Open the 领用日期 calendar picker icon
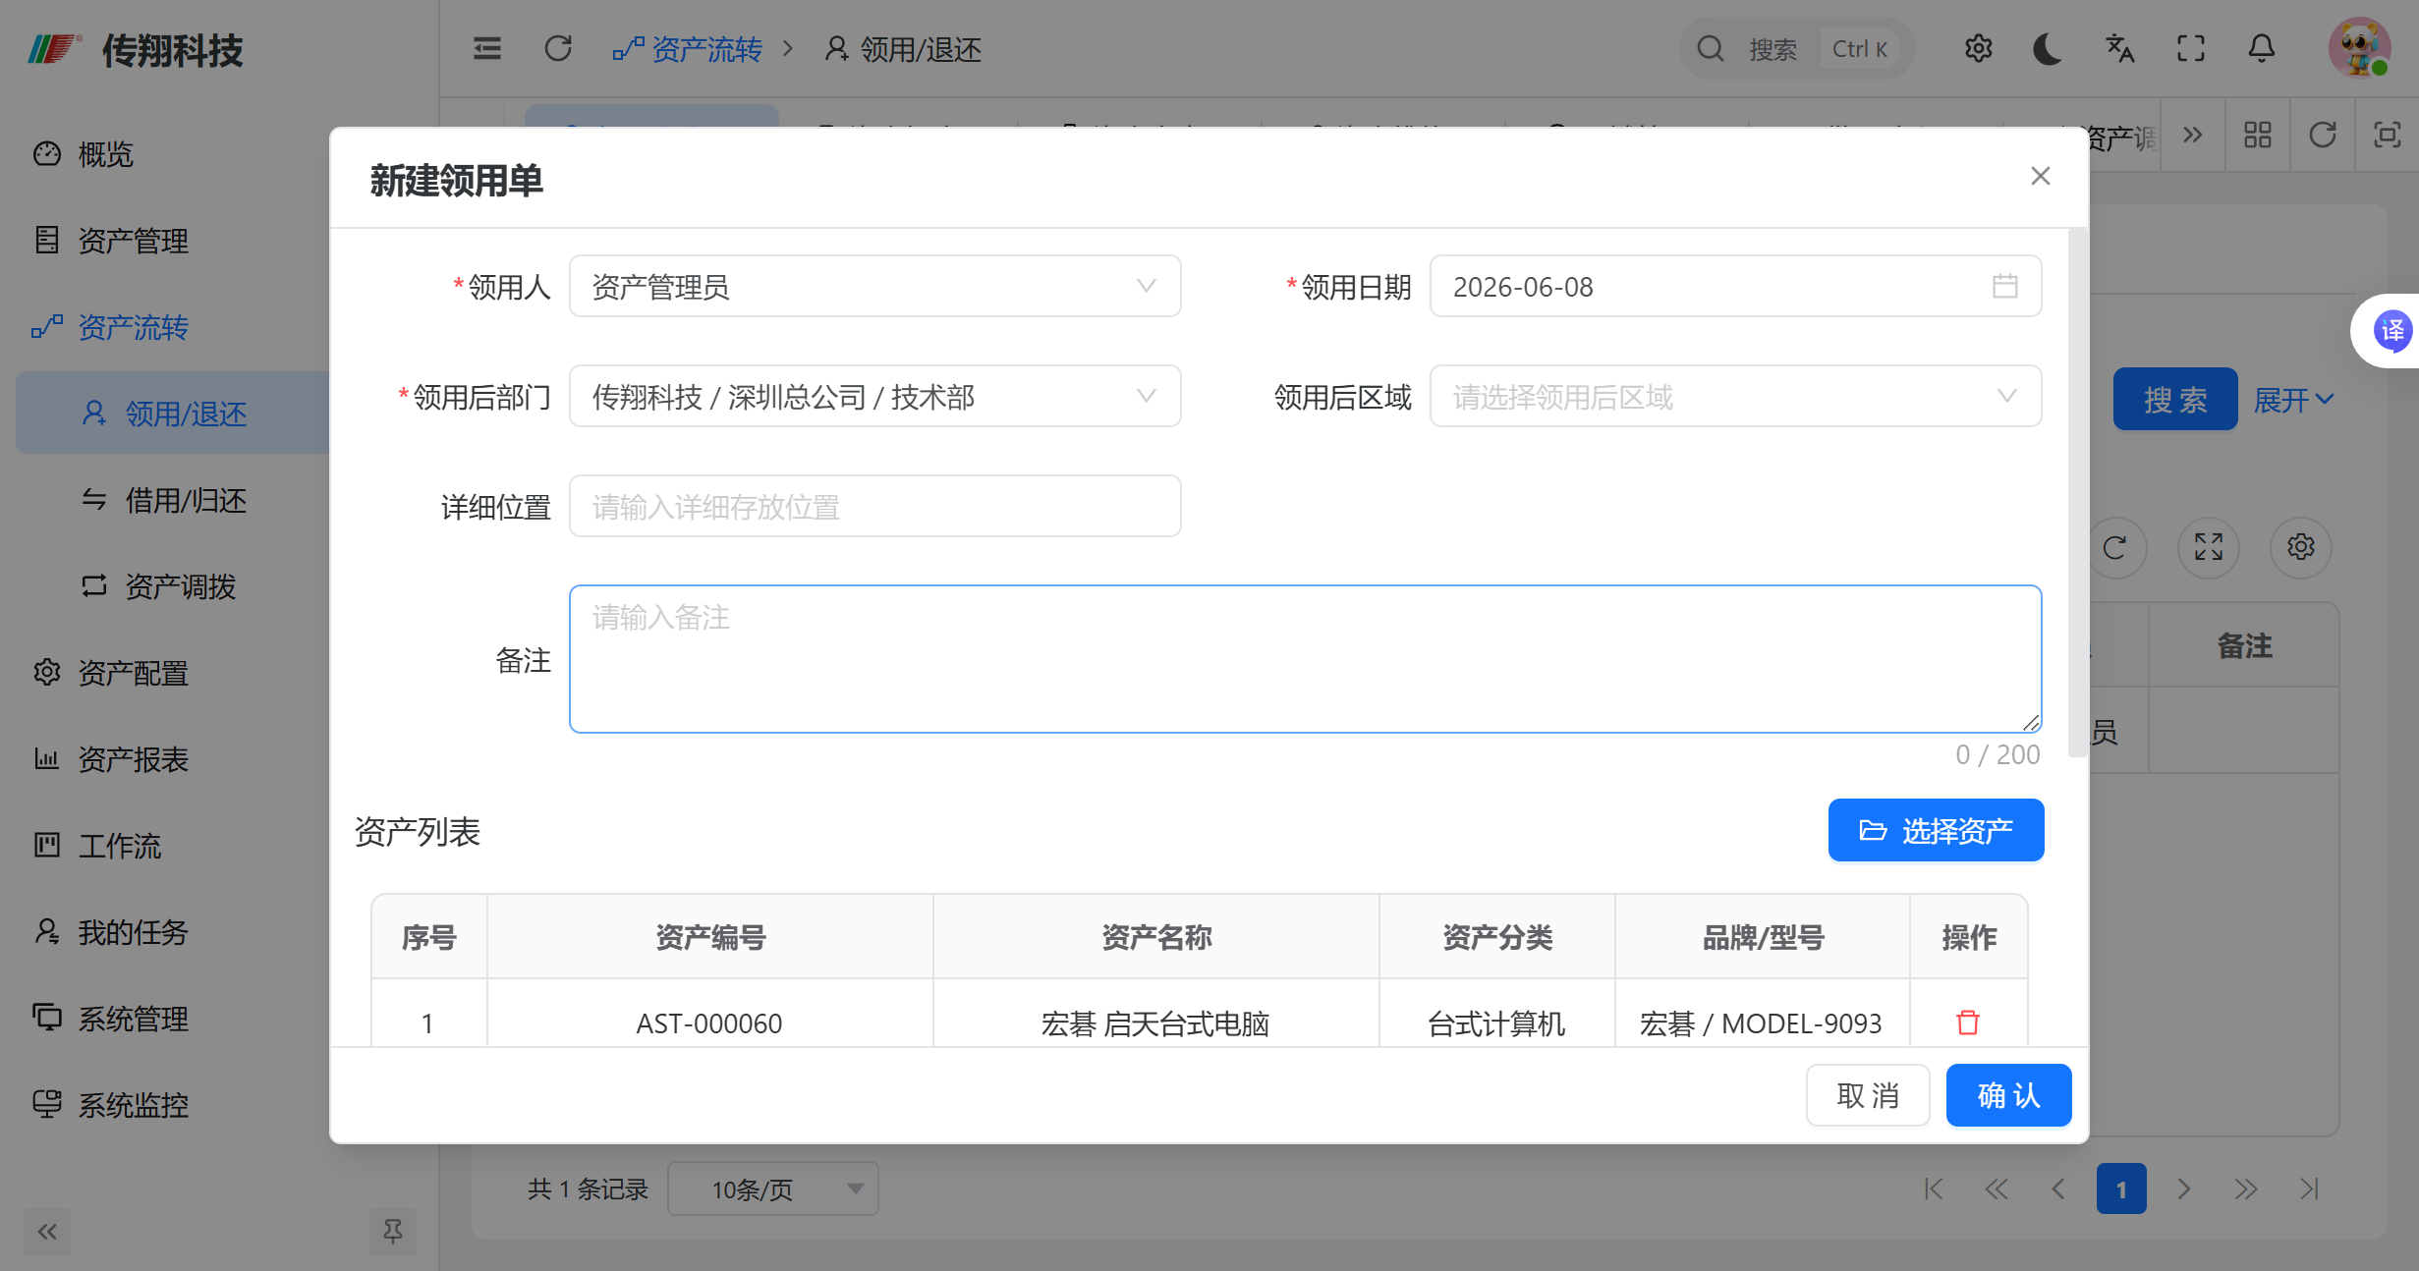 [x=2005, y=286]
